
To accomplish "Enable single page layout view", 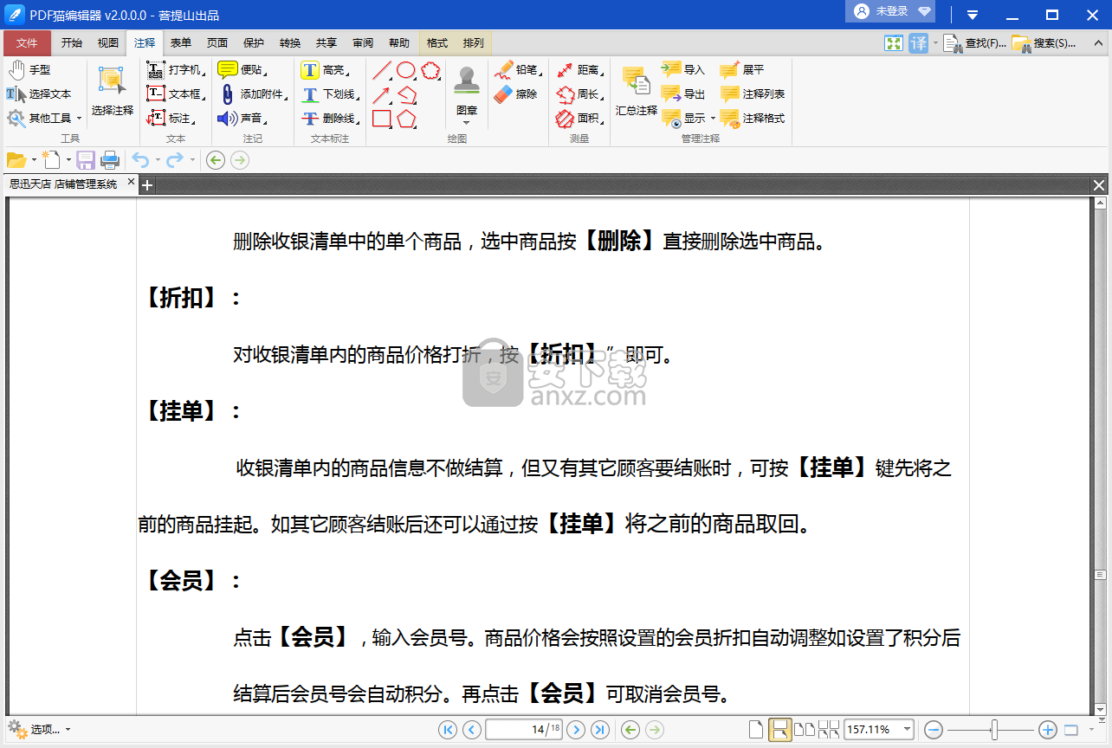I will (x=756, y=730).
